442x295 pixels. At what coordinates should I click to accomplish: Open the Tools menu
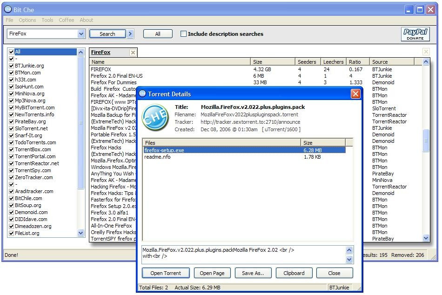pyautogui.click(x=47, y=20)
